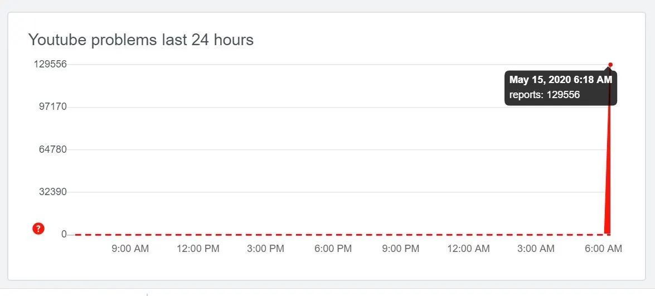Click the 3:00 PM time label
The image size is (655, 296).
(x=265, y=249)
